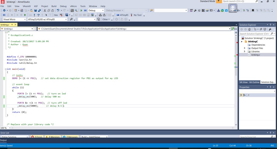Click the Step Over arrow icon
The width and height of the screenshot is (277, 149).
click(38, 15)
